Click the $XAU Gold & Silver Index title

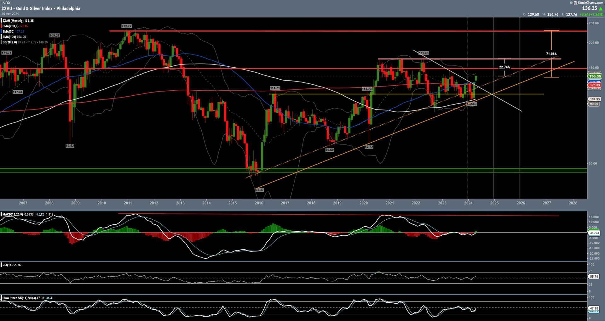41,8
